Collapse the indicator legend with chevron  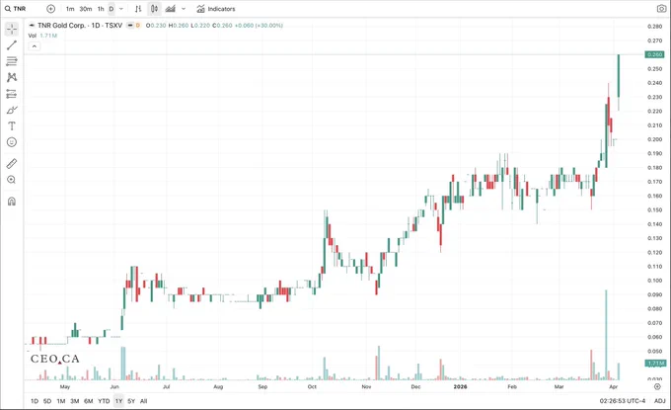coord(34,46)
